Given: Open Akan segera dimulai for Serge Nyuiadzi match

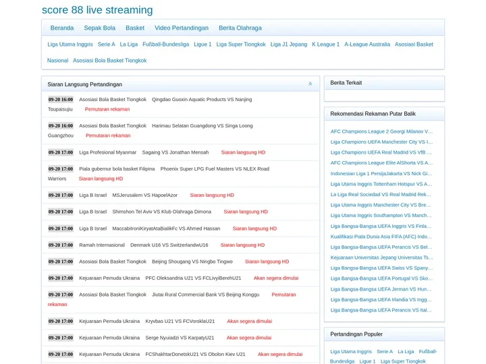Looking at the screenshot, I should pyautogui.click(x=249, y=338).
